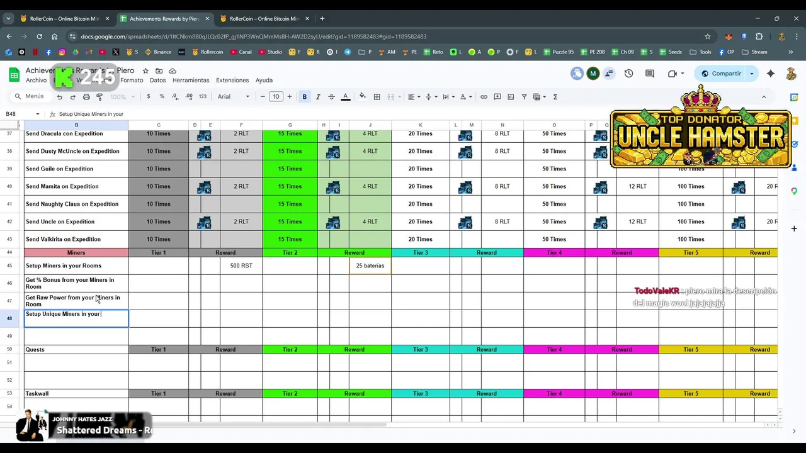806x453 pixels.
Task: Open version history clock icon
Action: click(628, 74)
